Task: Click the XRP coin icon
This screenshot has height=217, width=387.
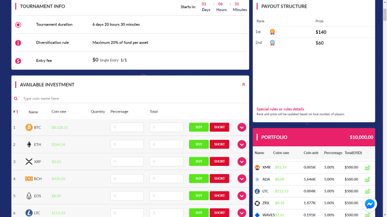Action: (29, 162)
